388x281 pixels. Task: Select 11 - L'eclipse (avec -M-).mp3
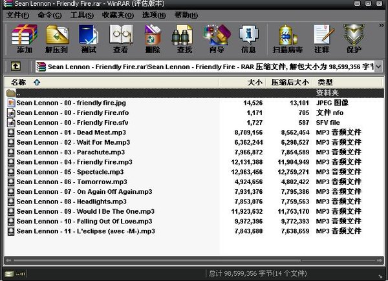tap(195, 231)
